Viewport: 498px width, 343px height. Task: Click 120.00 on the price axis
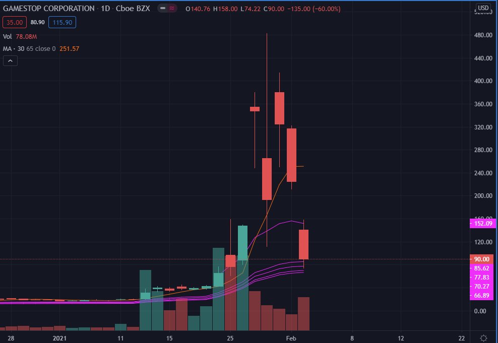point(483,242)
